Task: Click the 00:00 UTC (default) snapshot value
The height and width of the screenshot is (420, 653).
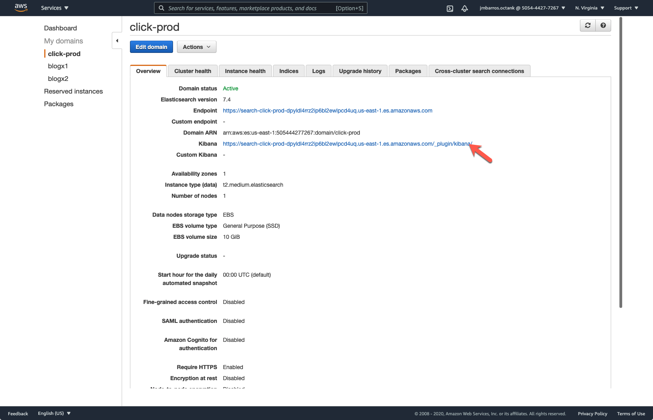Action: [x=247, y=275]
